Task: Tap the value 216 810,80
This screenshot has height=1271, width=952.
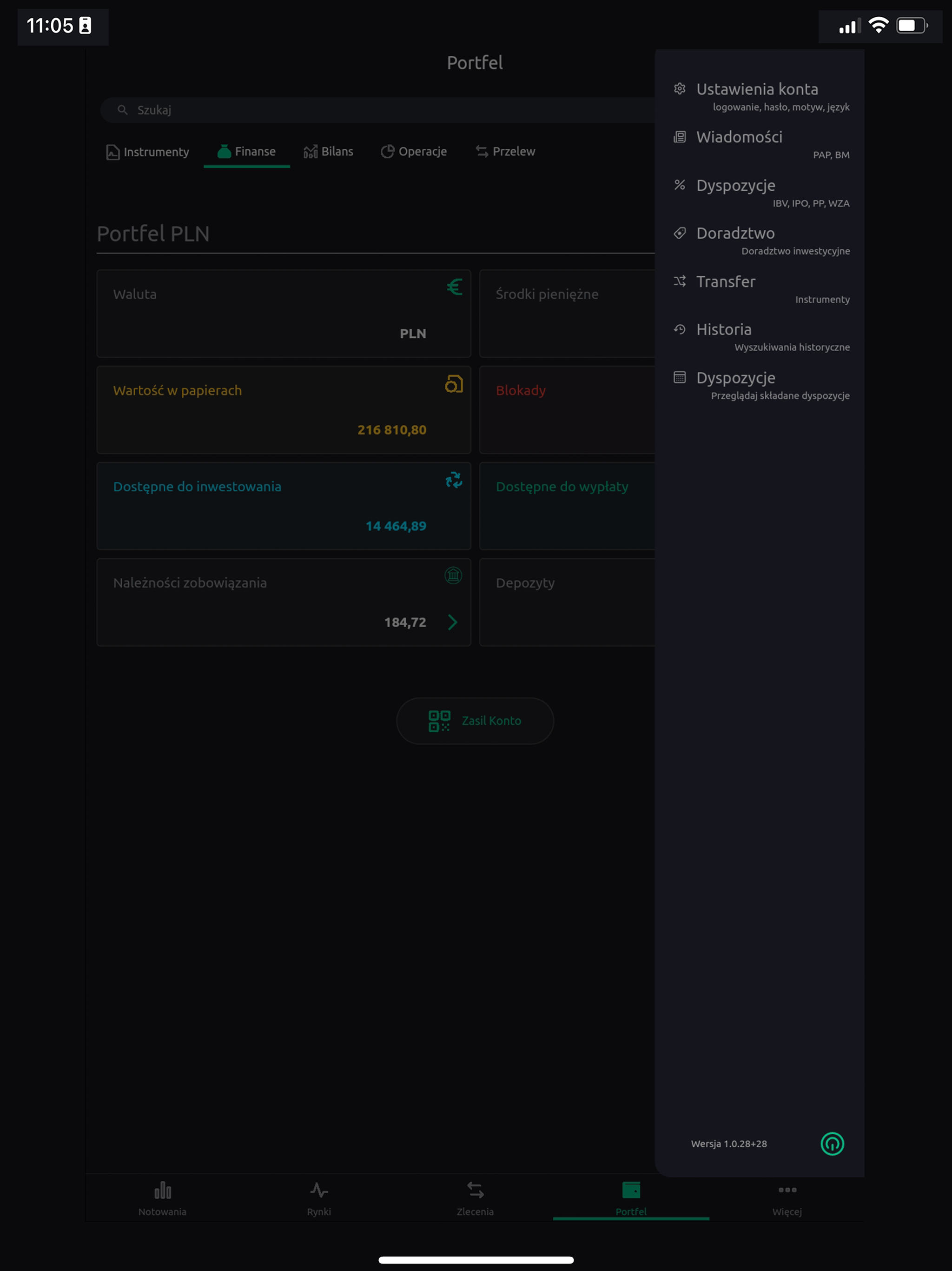Action: pyautogui.click(x=391, y=430)
